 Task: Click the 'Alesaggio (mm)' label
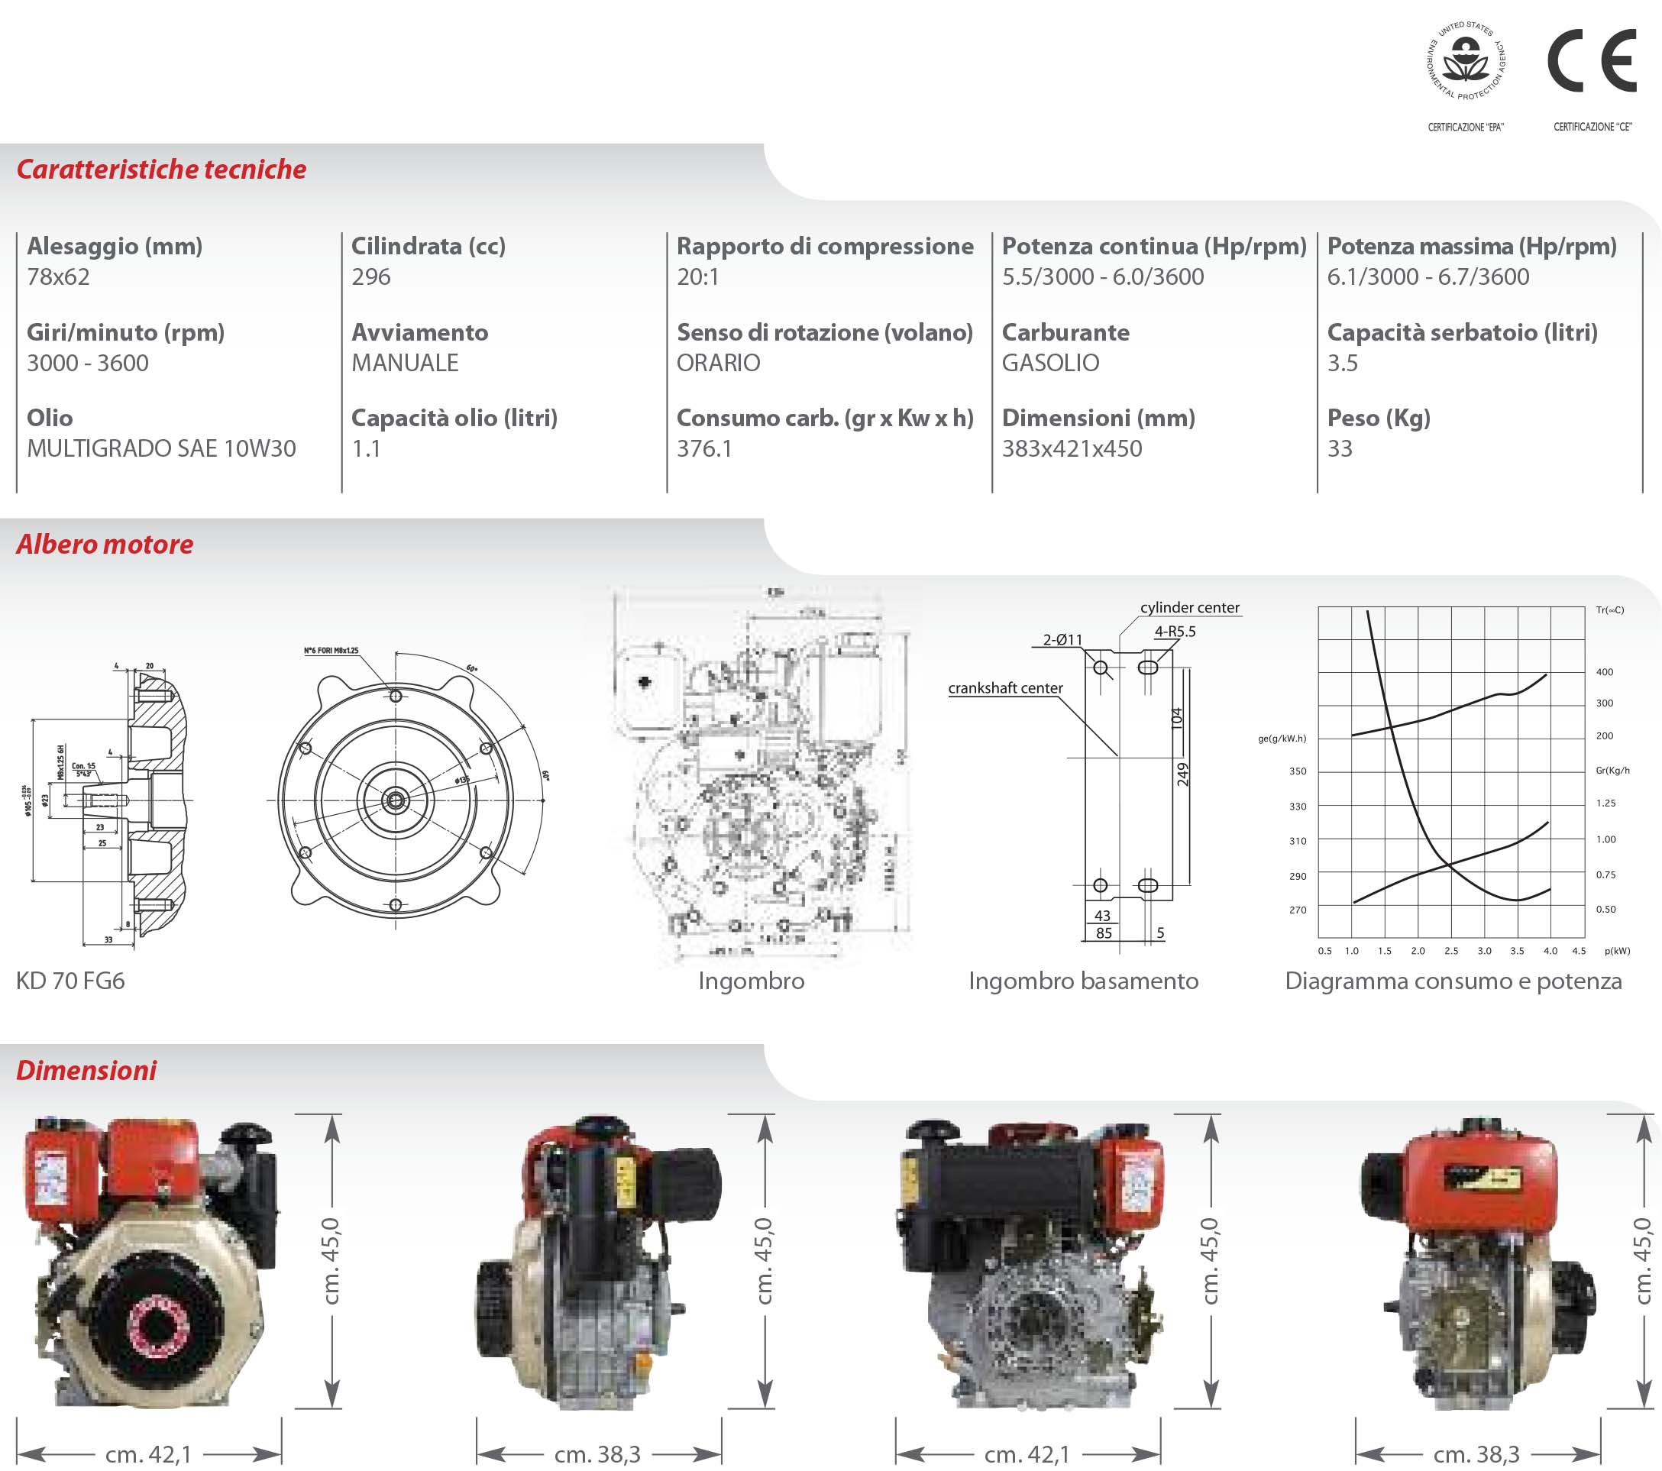(115, 247)
